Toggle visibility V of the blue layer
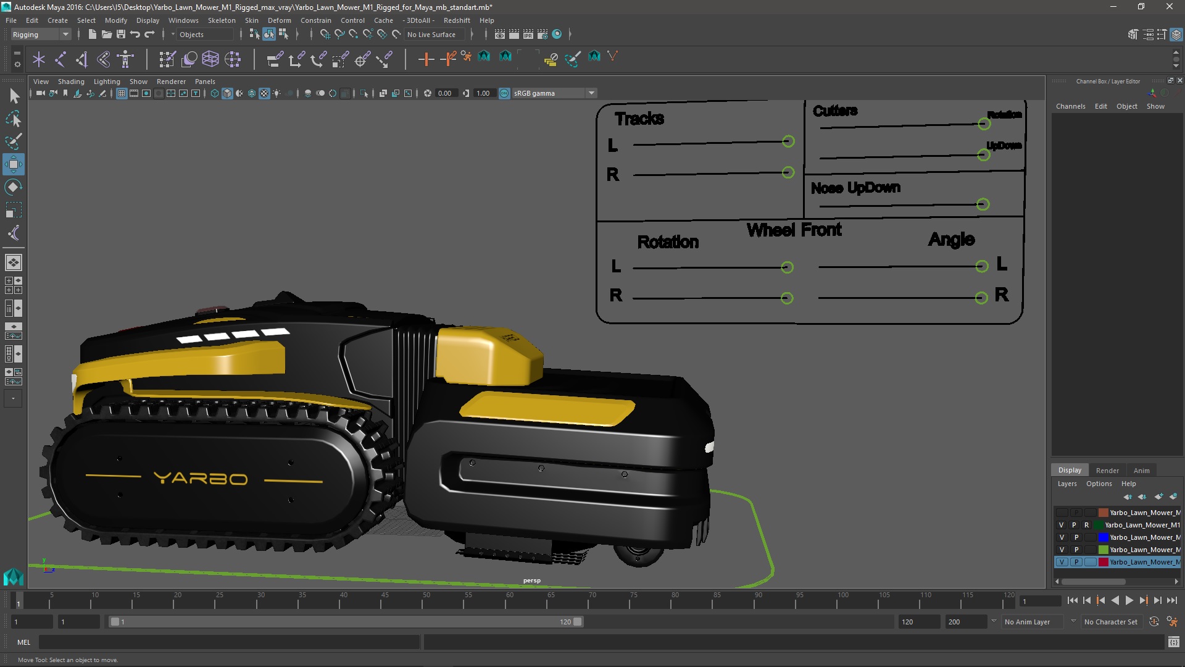1185x667 pixels. point(1062,537)
